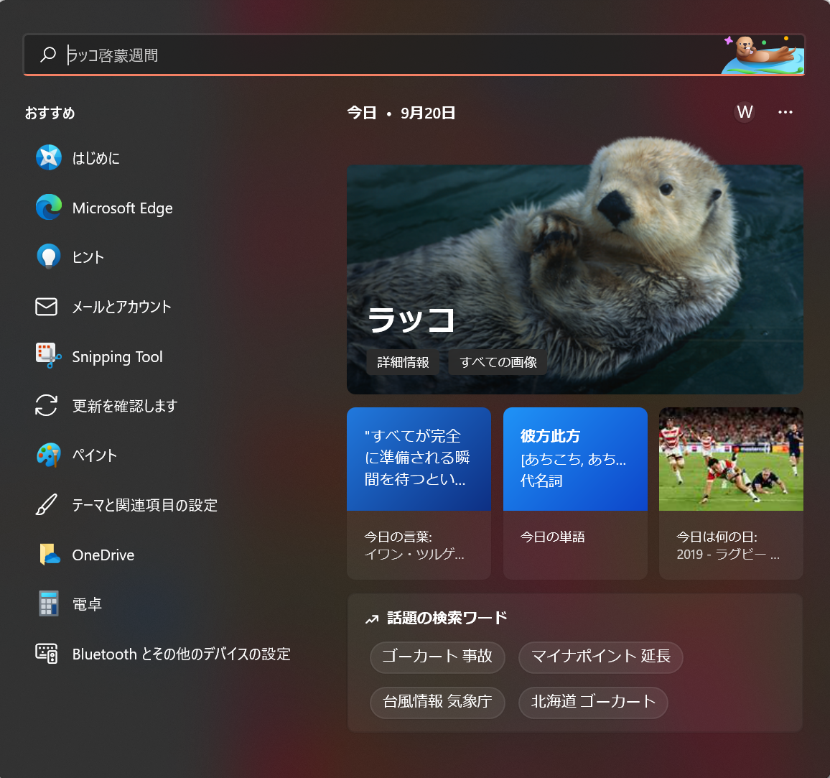This screenshot has height=778, width=830.
Task: Select the テーマと関連項目の設定 label
Action: (145, 505)
